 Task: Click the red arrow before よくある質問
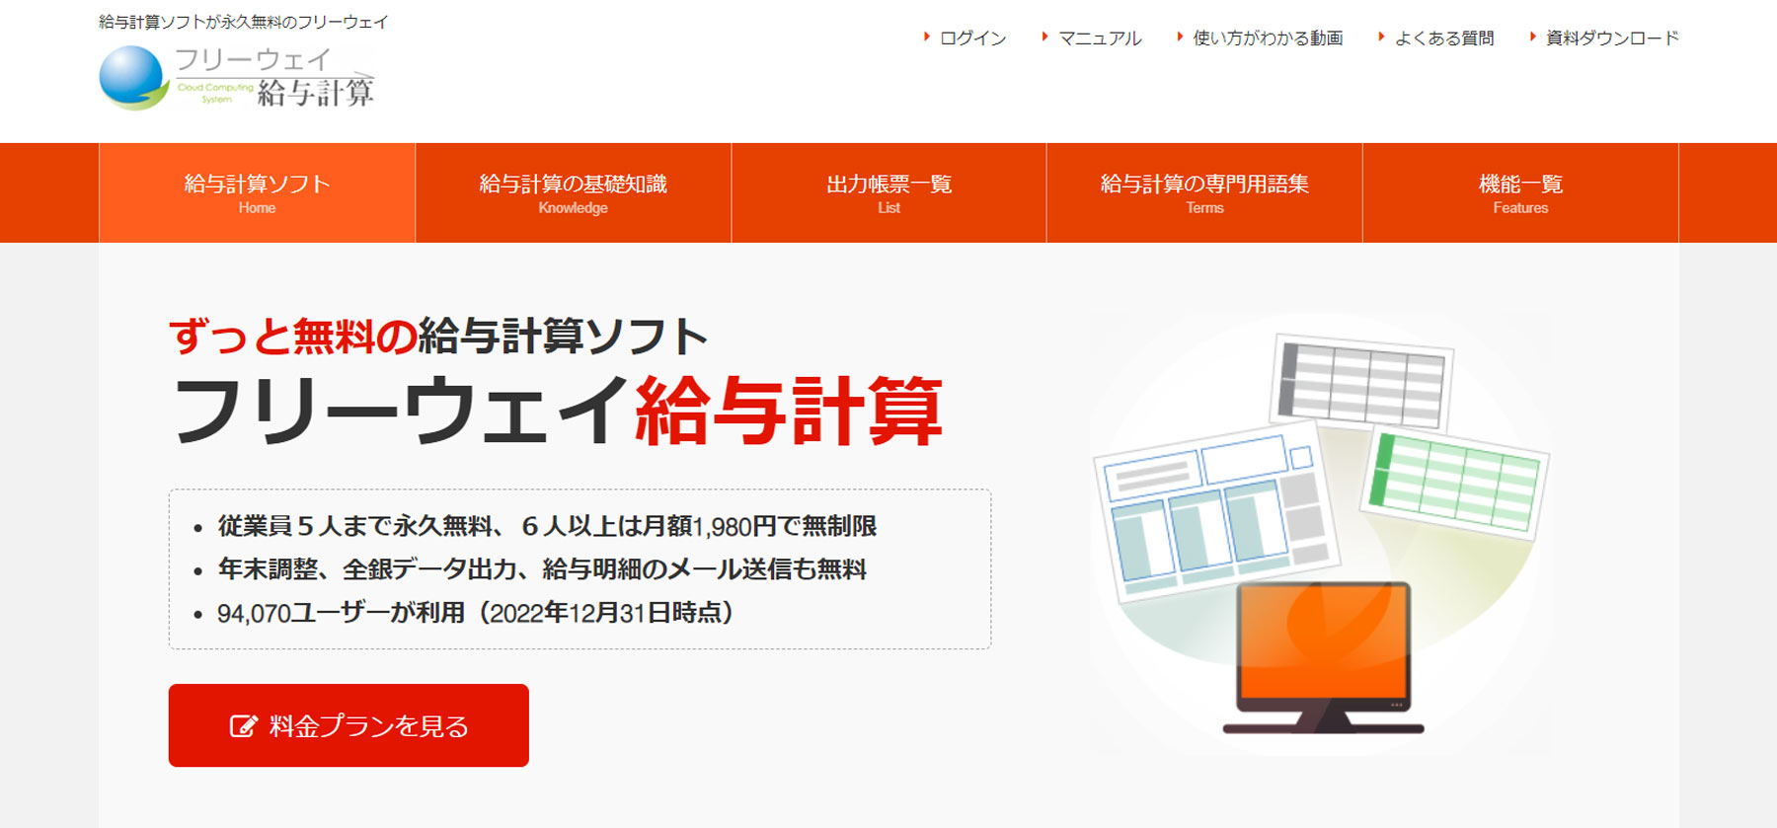coord(1381,37)
